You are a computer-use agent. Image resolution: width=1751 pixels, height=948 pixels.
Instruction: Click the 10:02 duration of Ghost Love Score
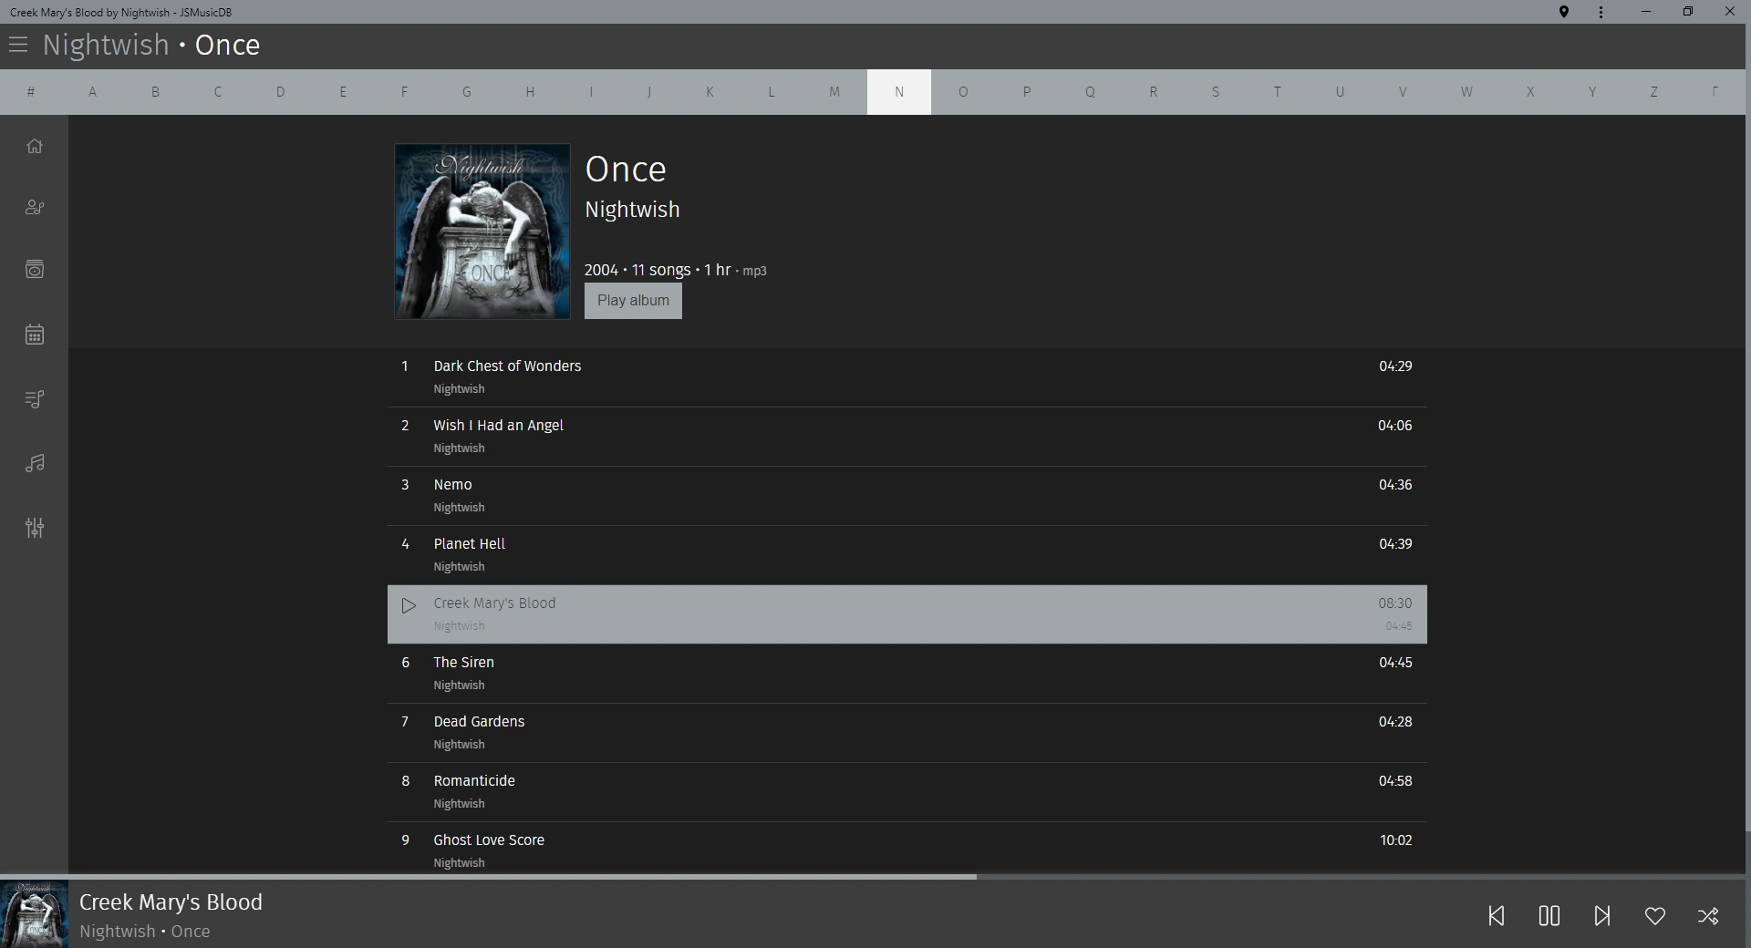pos(1395,840)
